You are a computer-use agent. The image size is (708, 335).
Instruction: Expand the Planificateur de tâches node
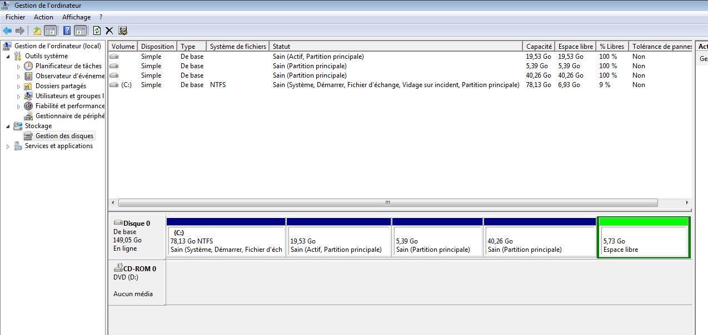pyautogui.click(x=18, y=67)
